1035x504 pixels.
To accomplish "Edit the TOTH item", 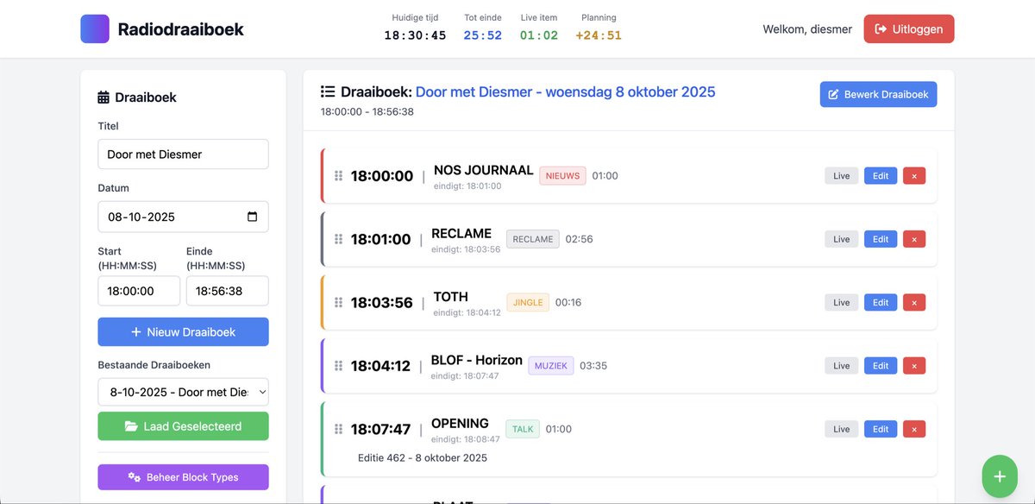I will [x=881, y=302].
